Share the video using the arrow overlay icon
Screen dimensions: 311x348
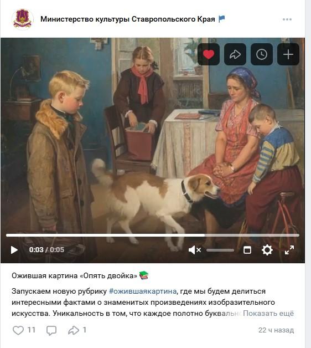[235, 54]
